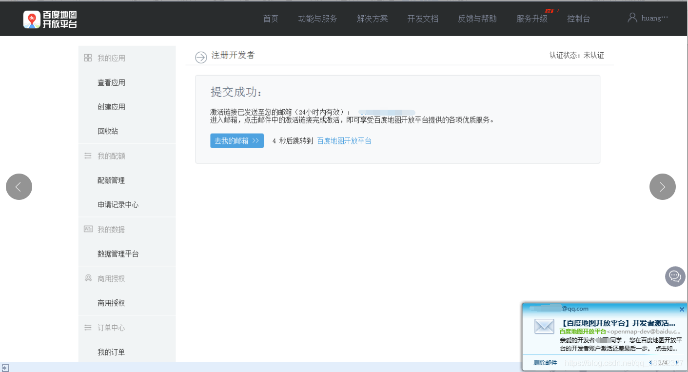Image resolution: width=688 pixels, height=372 pixels.
Task: Go to 开发文档 in the header
Action: click(x=423, y=19)
